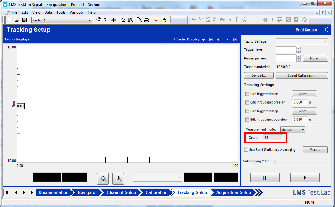Click the 'Derived...' button

point(259,75)
